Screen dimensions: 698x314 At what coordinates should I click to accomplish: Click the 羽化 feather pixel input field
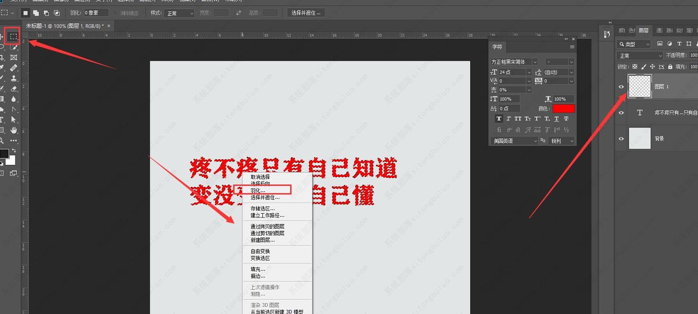96,13
